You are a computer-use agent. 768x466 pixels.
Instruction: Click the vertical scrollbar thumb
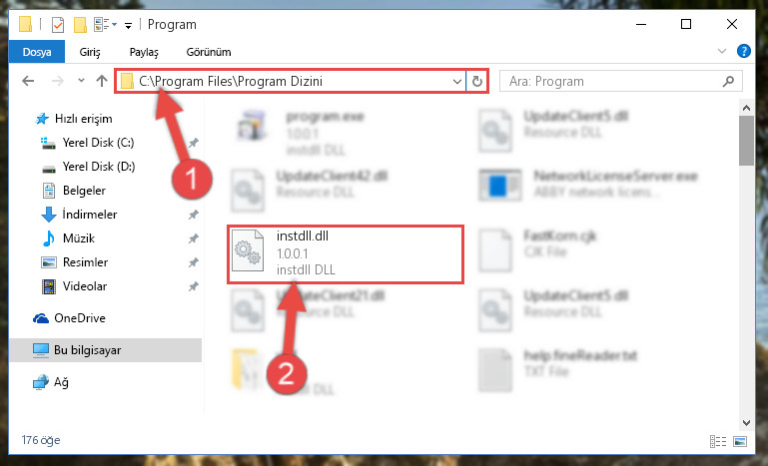pos(746,141)
